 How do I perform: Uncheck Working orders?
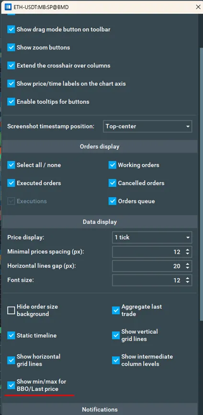[113, 165]
